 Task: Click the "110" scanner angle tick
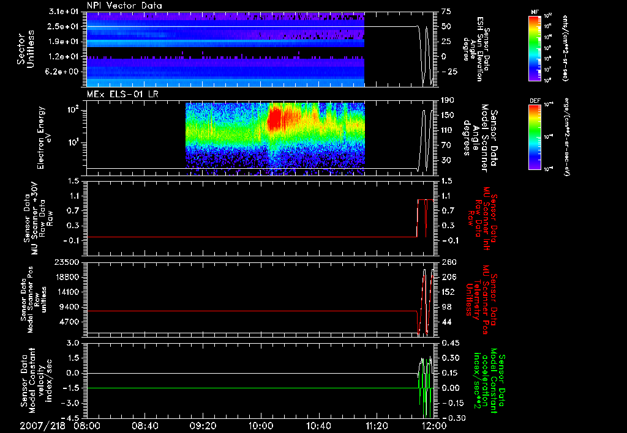[448, 130]
